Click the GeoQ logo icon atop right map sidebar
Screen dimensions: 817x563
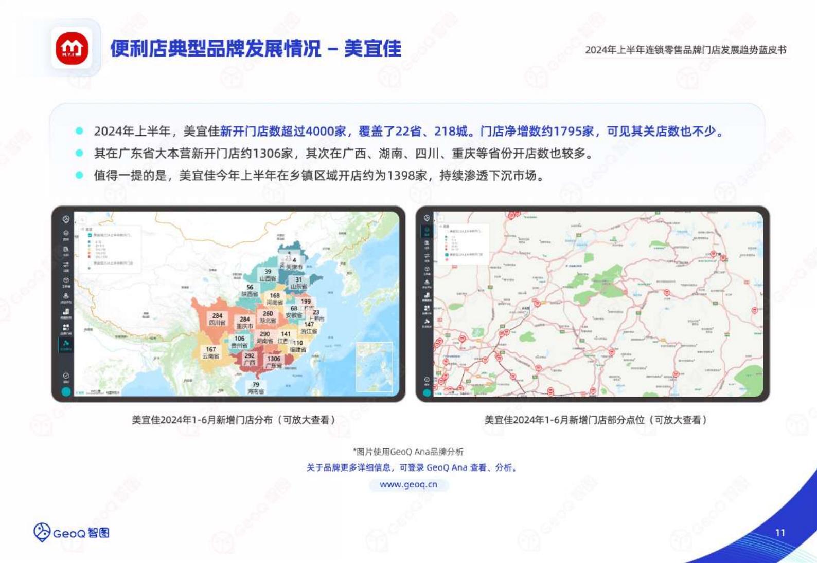tap(427, 218)
